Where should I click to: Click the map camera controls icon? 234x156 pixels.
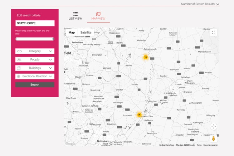[x=213, y=126]
